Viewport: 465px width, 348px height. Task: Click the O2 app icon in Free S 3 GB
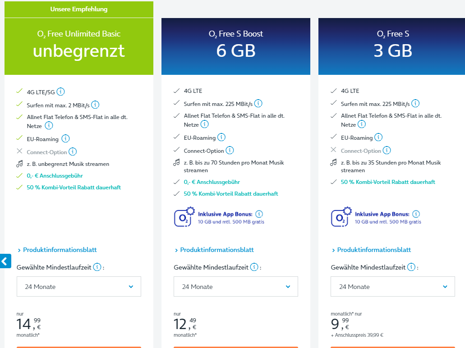[341, 217]
